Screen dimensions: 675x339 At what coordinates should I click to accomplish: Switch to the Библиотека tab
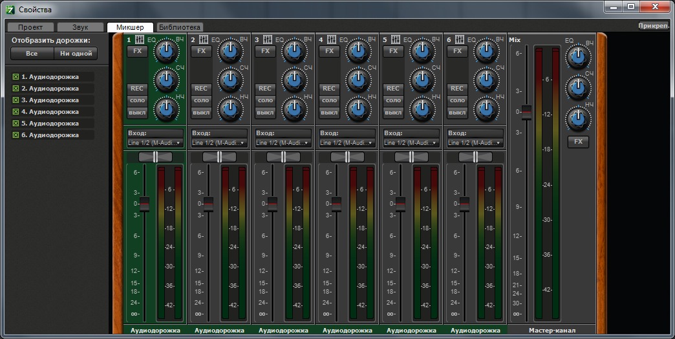180,27
